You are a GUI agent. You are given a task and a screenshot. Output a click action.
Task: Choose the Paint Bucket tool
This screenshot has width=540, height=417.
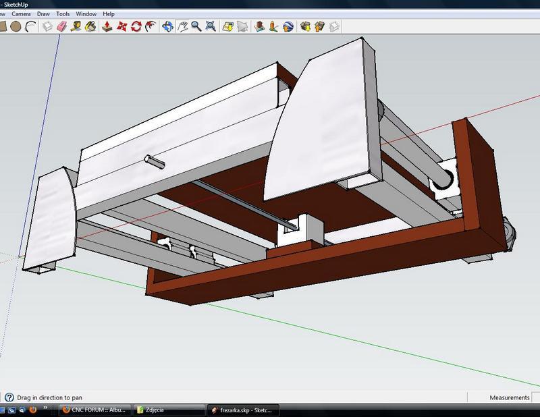pos(90,26)
